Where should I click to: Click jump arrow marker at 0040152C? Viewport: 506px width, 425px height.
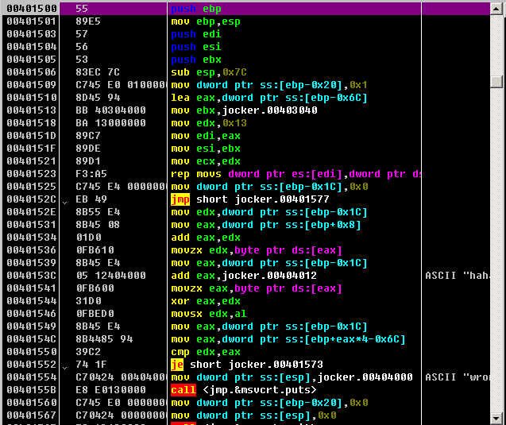[x=65, y=203]
